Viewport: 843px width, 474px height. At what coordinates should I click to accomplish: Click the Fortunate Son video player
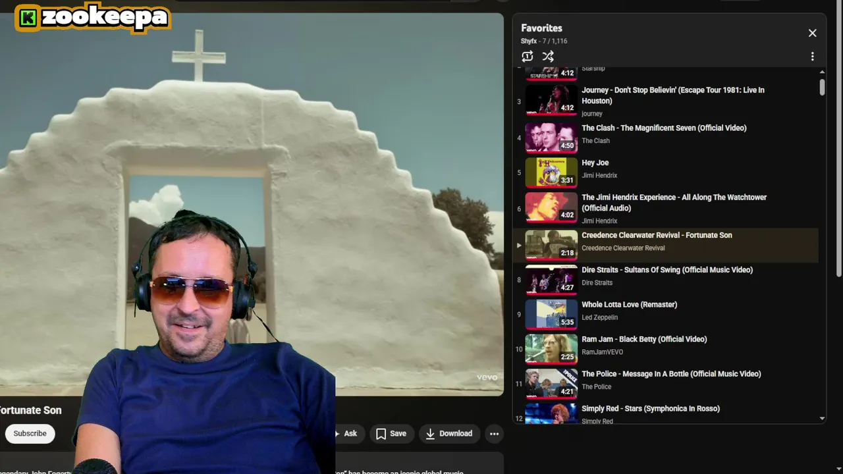point(252,204)
